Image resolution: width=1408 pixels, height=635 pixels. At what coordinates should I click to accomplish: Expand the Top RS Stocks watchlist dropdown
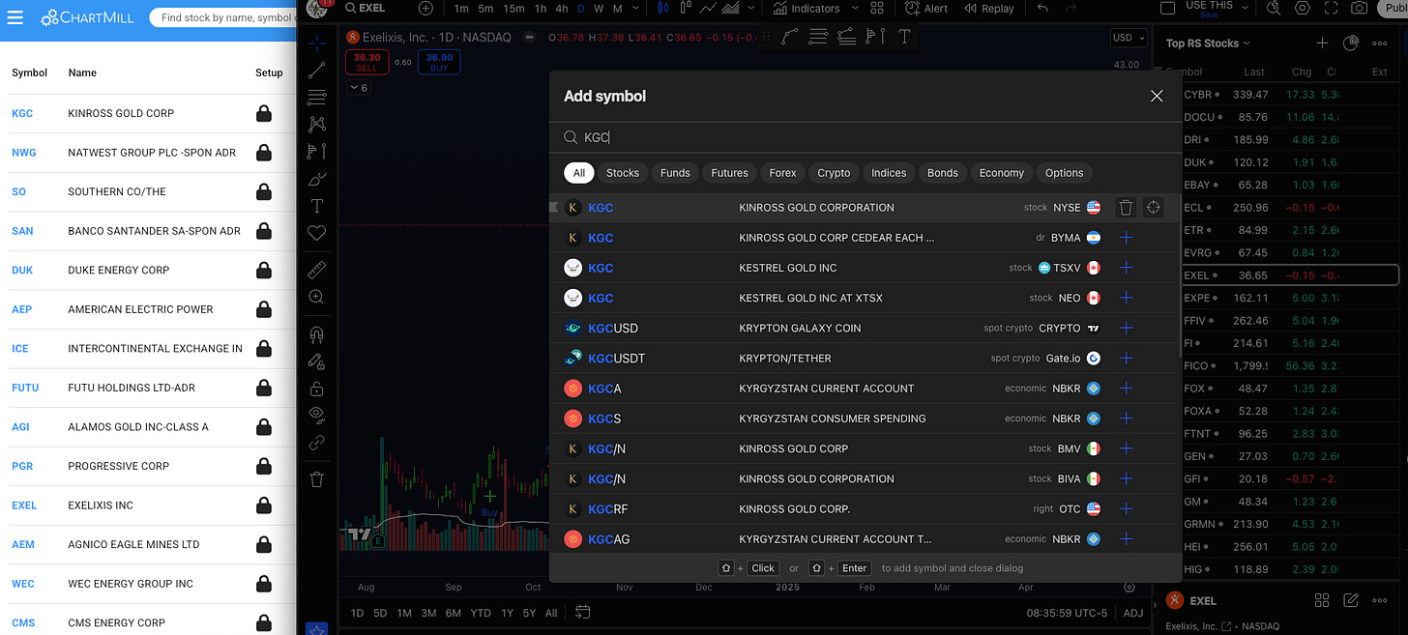(x=1208, y=43)
